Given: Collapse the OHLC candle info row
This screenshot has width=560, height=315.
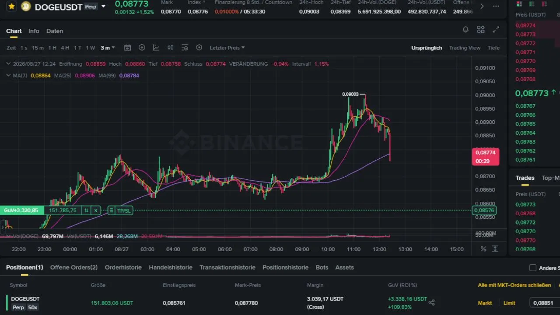Looking at the screenshot, I should pyautogui.click(x=9, y=64).
